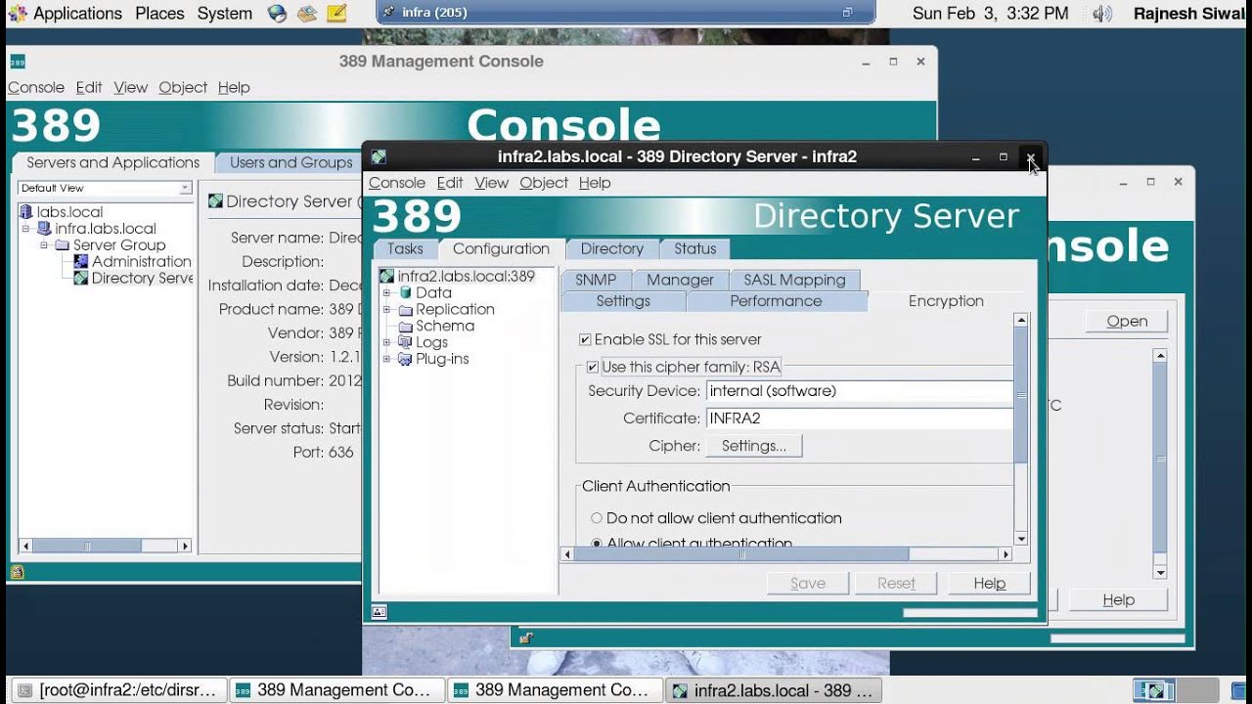
Task: Click the Directory Server window title icon
Action: pyautogui.click(x=379, y=156)
